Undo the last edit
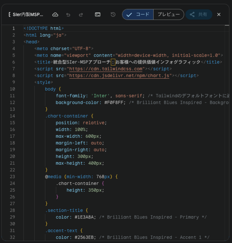The height and width of the screenshot is (243, 232). [68, 15]
